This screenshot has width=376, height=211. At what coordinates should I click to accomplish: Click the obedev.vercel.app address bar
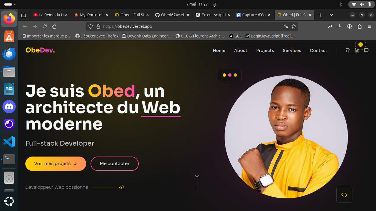[x=192, y=26]
